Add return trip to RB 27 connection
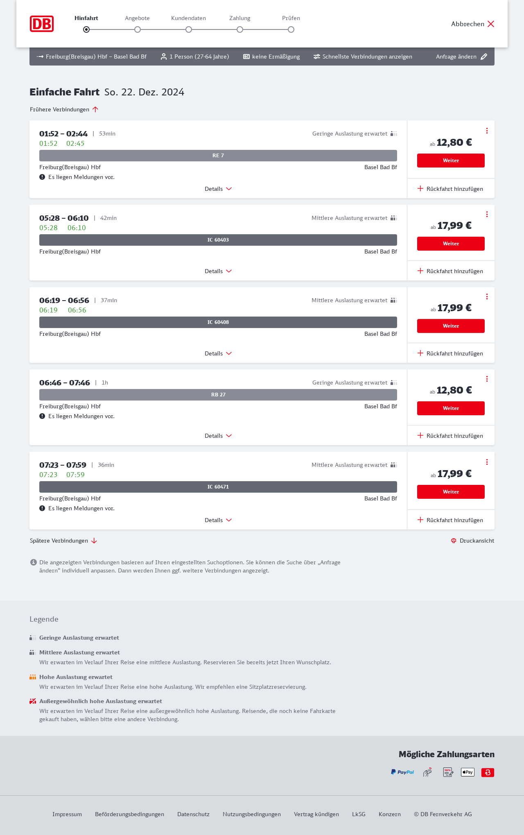 pyautogui.click(x=450, y=436)
